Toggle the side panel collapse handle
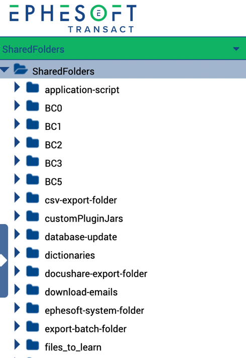Screen dimensions: 246x358 tap(4, 261)
